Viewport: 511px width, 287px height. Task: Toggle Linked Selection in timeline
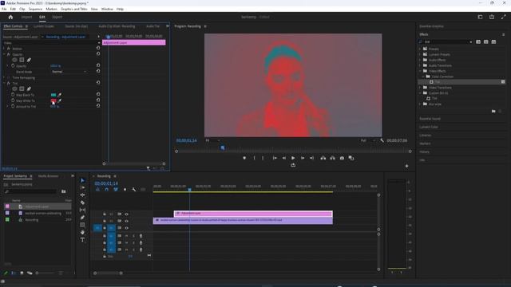click(x=116, y=190)
